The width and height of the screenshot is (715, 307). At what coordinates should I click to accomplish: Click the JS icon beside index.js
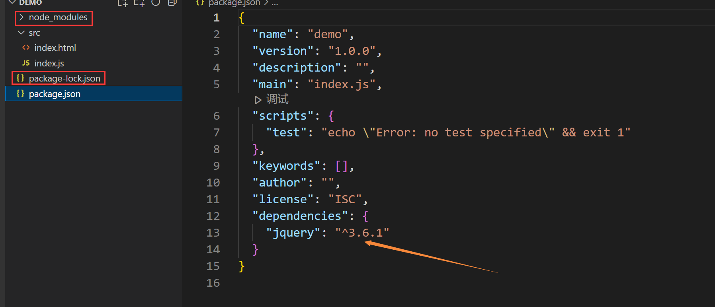point(26,63)
